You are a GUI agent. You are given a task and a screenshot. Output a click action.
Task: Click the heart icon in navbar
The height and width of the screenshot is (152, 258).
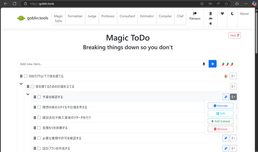tap(222, 14)
